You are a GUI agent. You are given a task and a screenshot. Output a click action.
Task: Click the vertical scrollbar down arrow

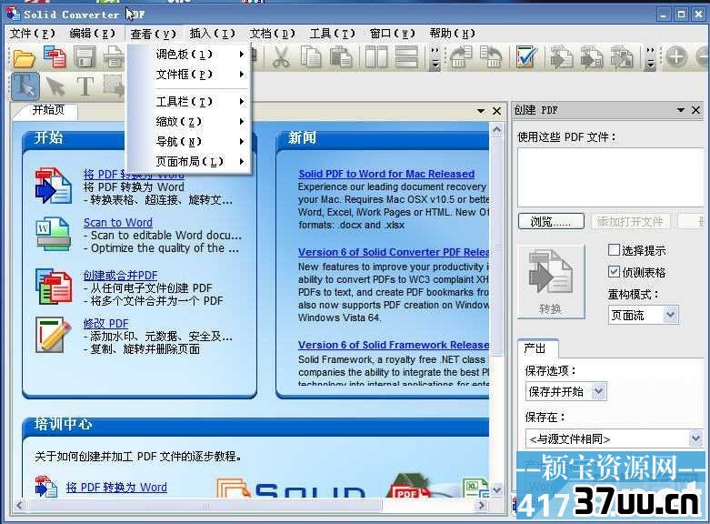pyautogui.click(x=496, y=490)
